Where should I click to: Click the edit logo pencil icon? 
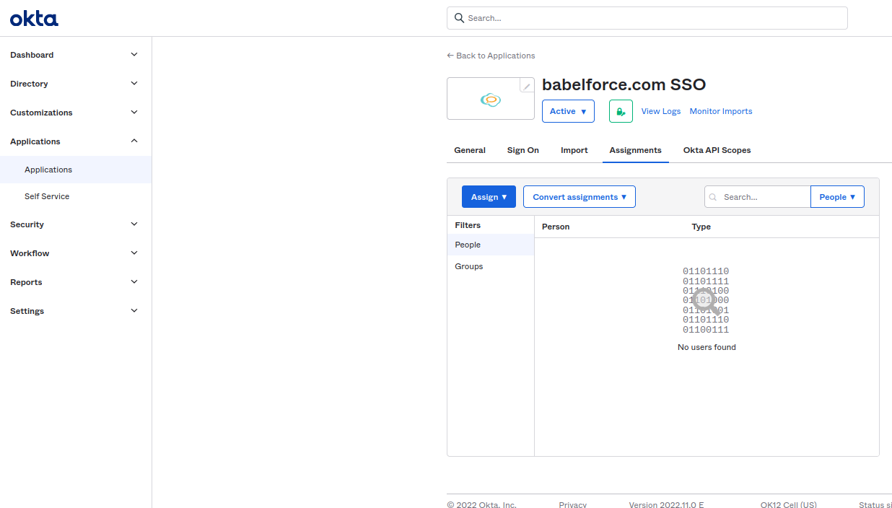(x=527, y=86)
